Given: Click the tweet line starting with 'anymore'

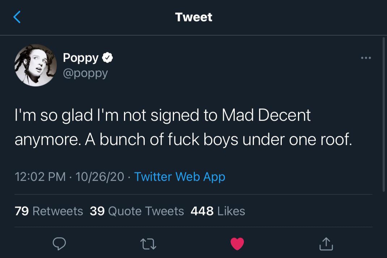Looking at the screenshot, I should [183, 140].
